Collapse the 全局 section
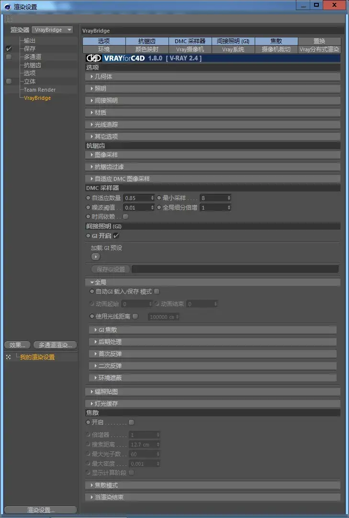This screenshot has width=349, height=518. pyautogui.click(x=213, y=283)
